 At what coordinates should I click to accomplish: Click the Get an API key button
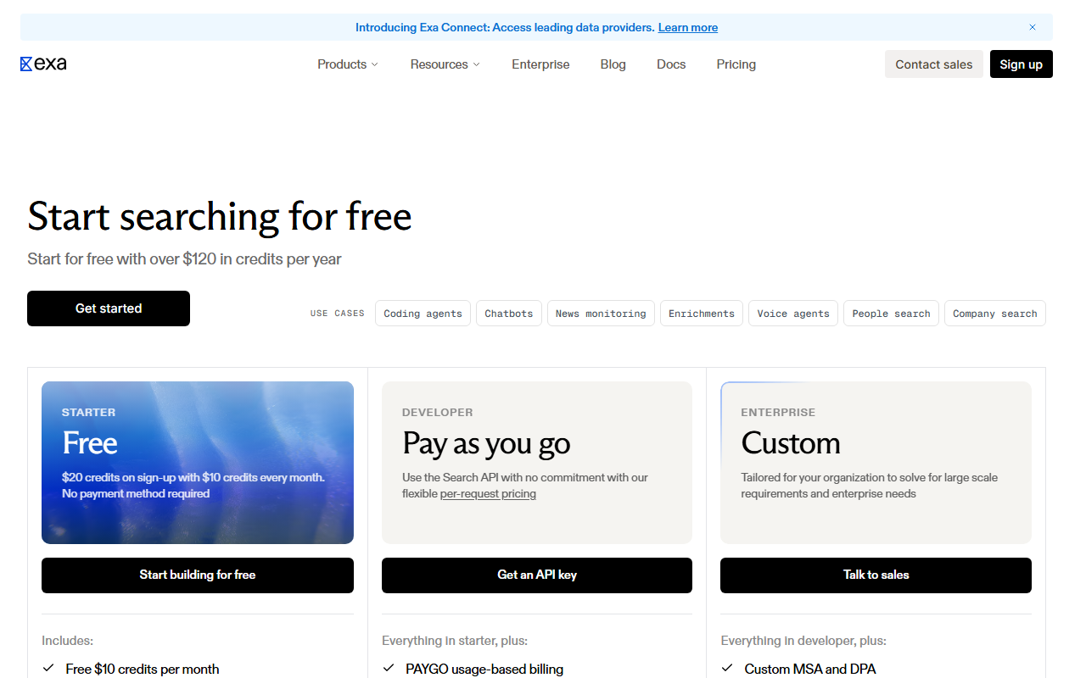point(537,575)
